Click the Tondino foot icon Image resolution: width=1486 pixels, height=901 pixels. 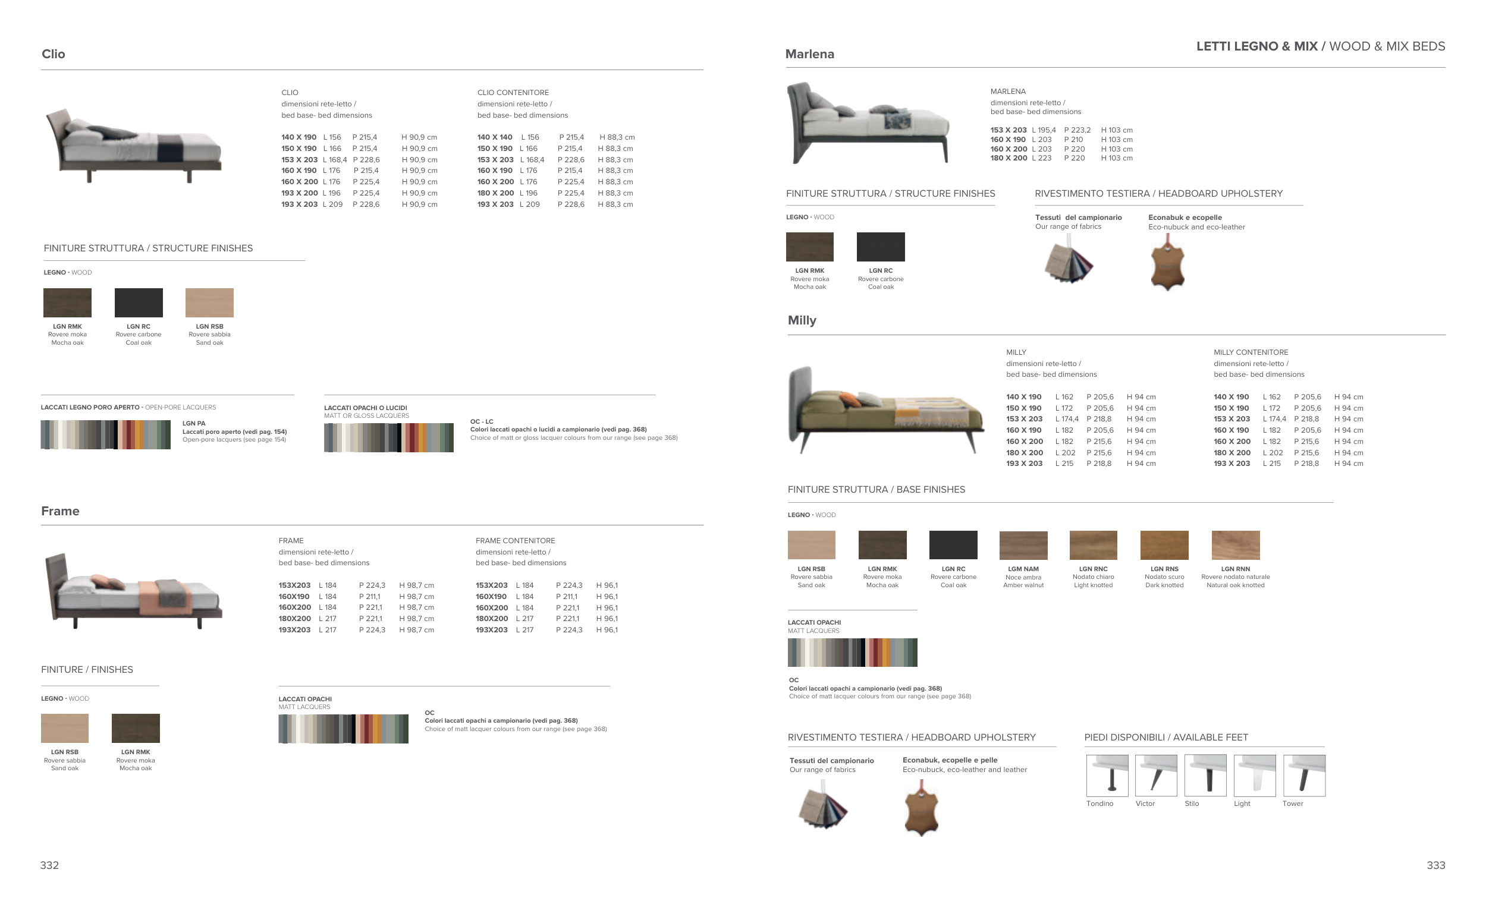(x=1107, y=775)
